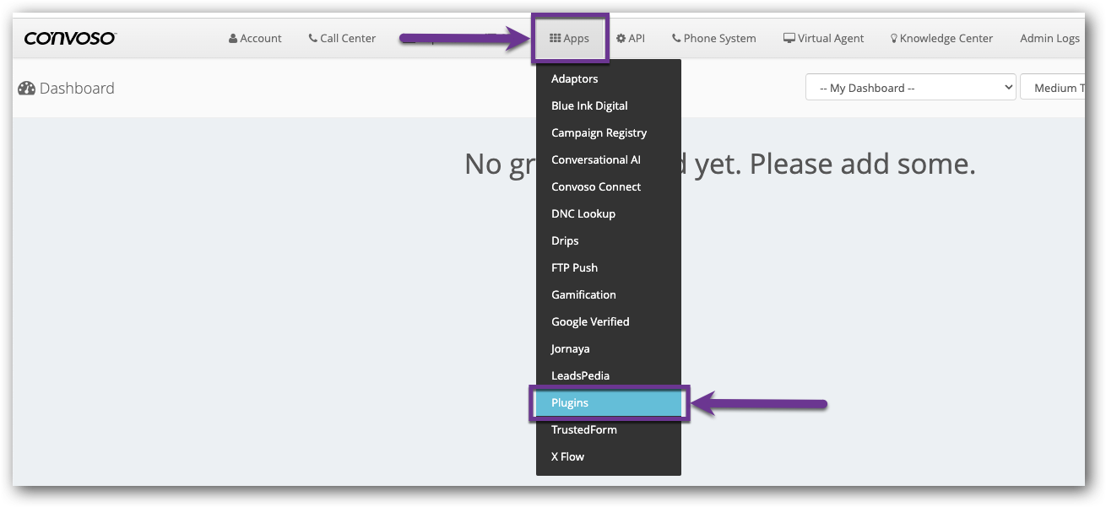Open Admin Logs in navigation bar

pos(1049,38)
